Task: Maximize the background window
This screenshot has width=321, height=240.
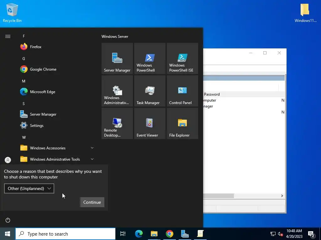Action: click(265, 53)
